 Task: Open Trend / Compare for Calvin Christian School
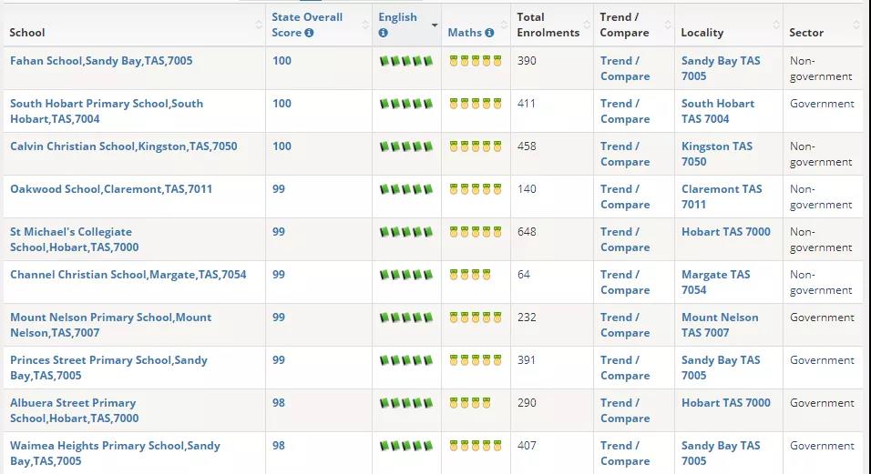(x=624, y=154)
